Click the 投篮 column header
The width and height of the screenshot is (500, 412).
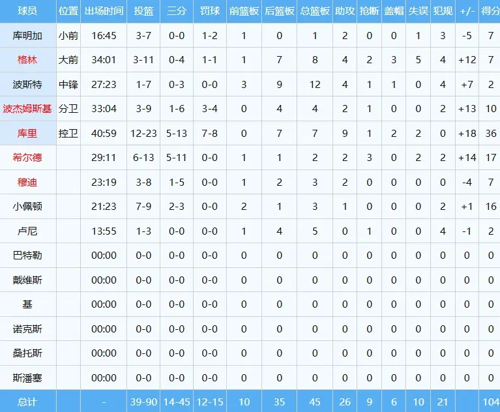143,11
